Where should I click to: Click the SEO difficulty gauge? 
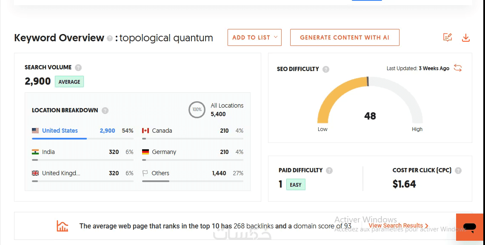(x=370, y=102)
